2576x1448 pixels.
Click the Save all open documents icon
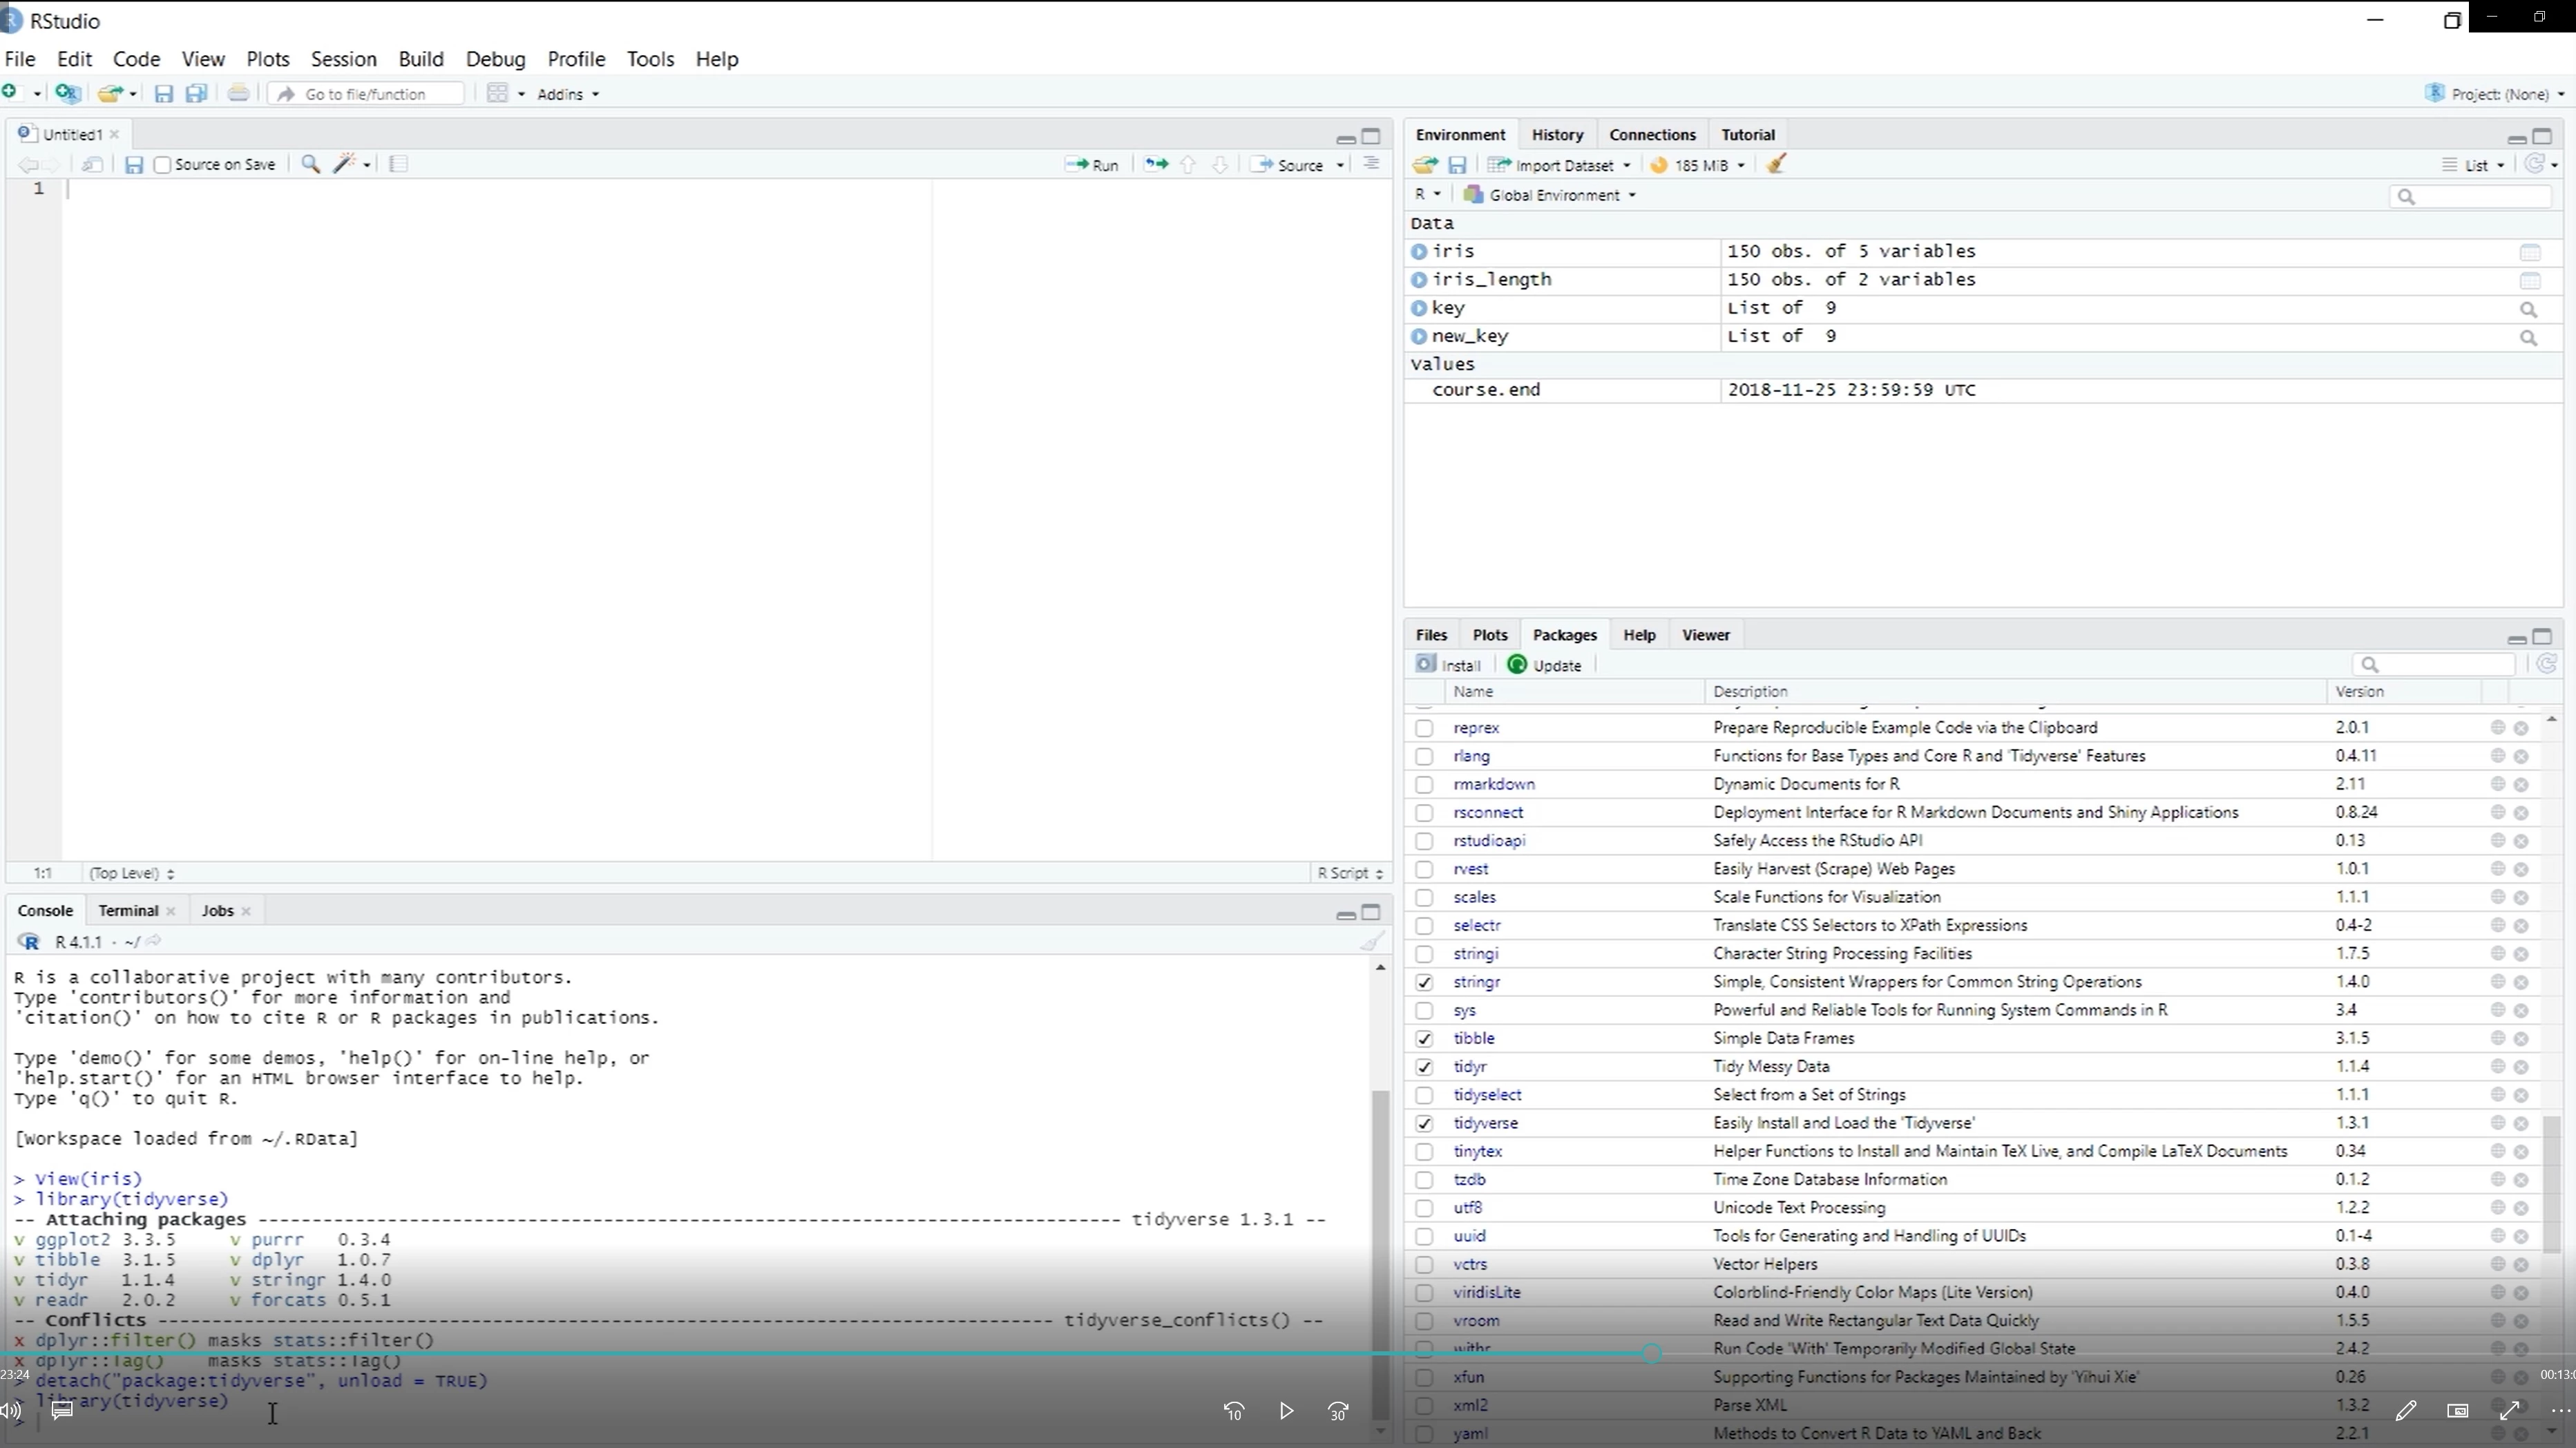196,94
